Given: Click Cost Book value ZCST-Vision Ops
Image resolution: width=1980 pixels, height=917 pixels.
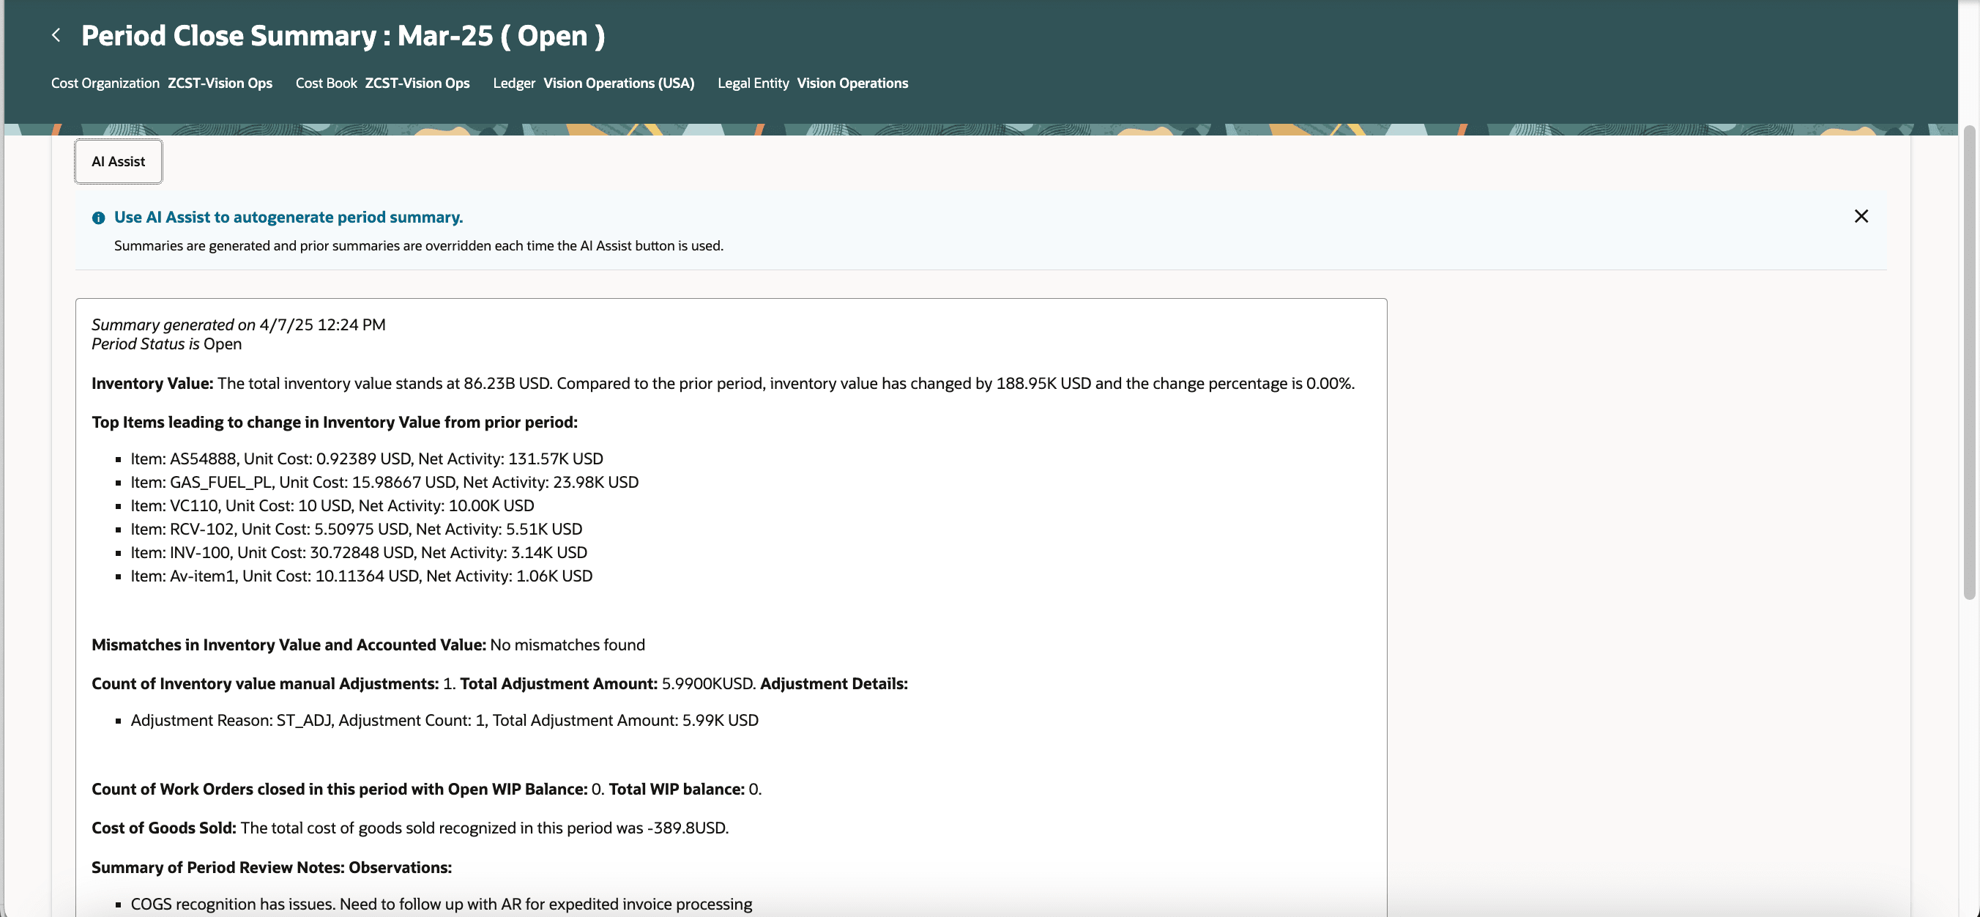Looking at the screenshot, I should (x=417, y=83).
